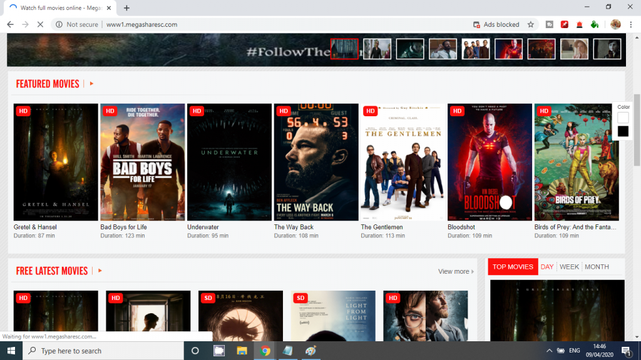Open the Bloodshot movie poster
This screenshot has width=641, height=360.
(490, 162)
